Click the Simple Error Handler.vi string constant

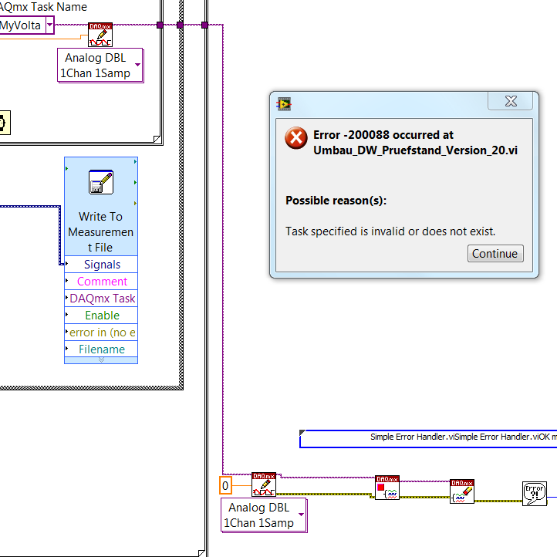click(428, 439)
